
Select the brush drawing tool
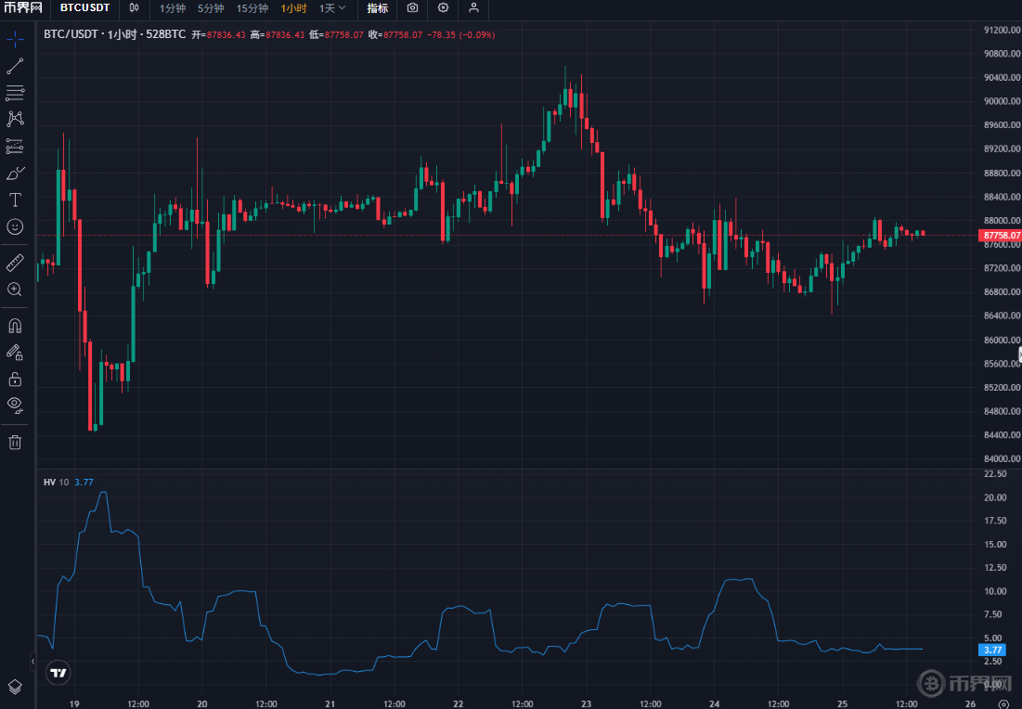pos(15,173)
